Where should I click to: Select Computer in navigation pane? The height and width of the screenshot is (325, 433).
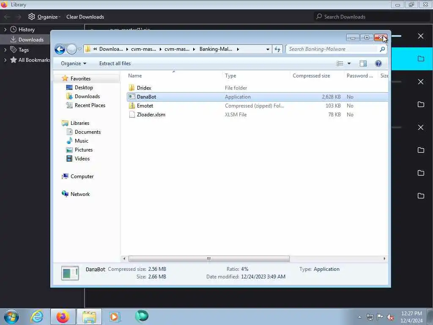coord(82,176)
